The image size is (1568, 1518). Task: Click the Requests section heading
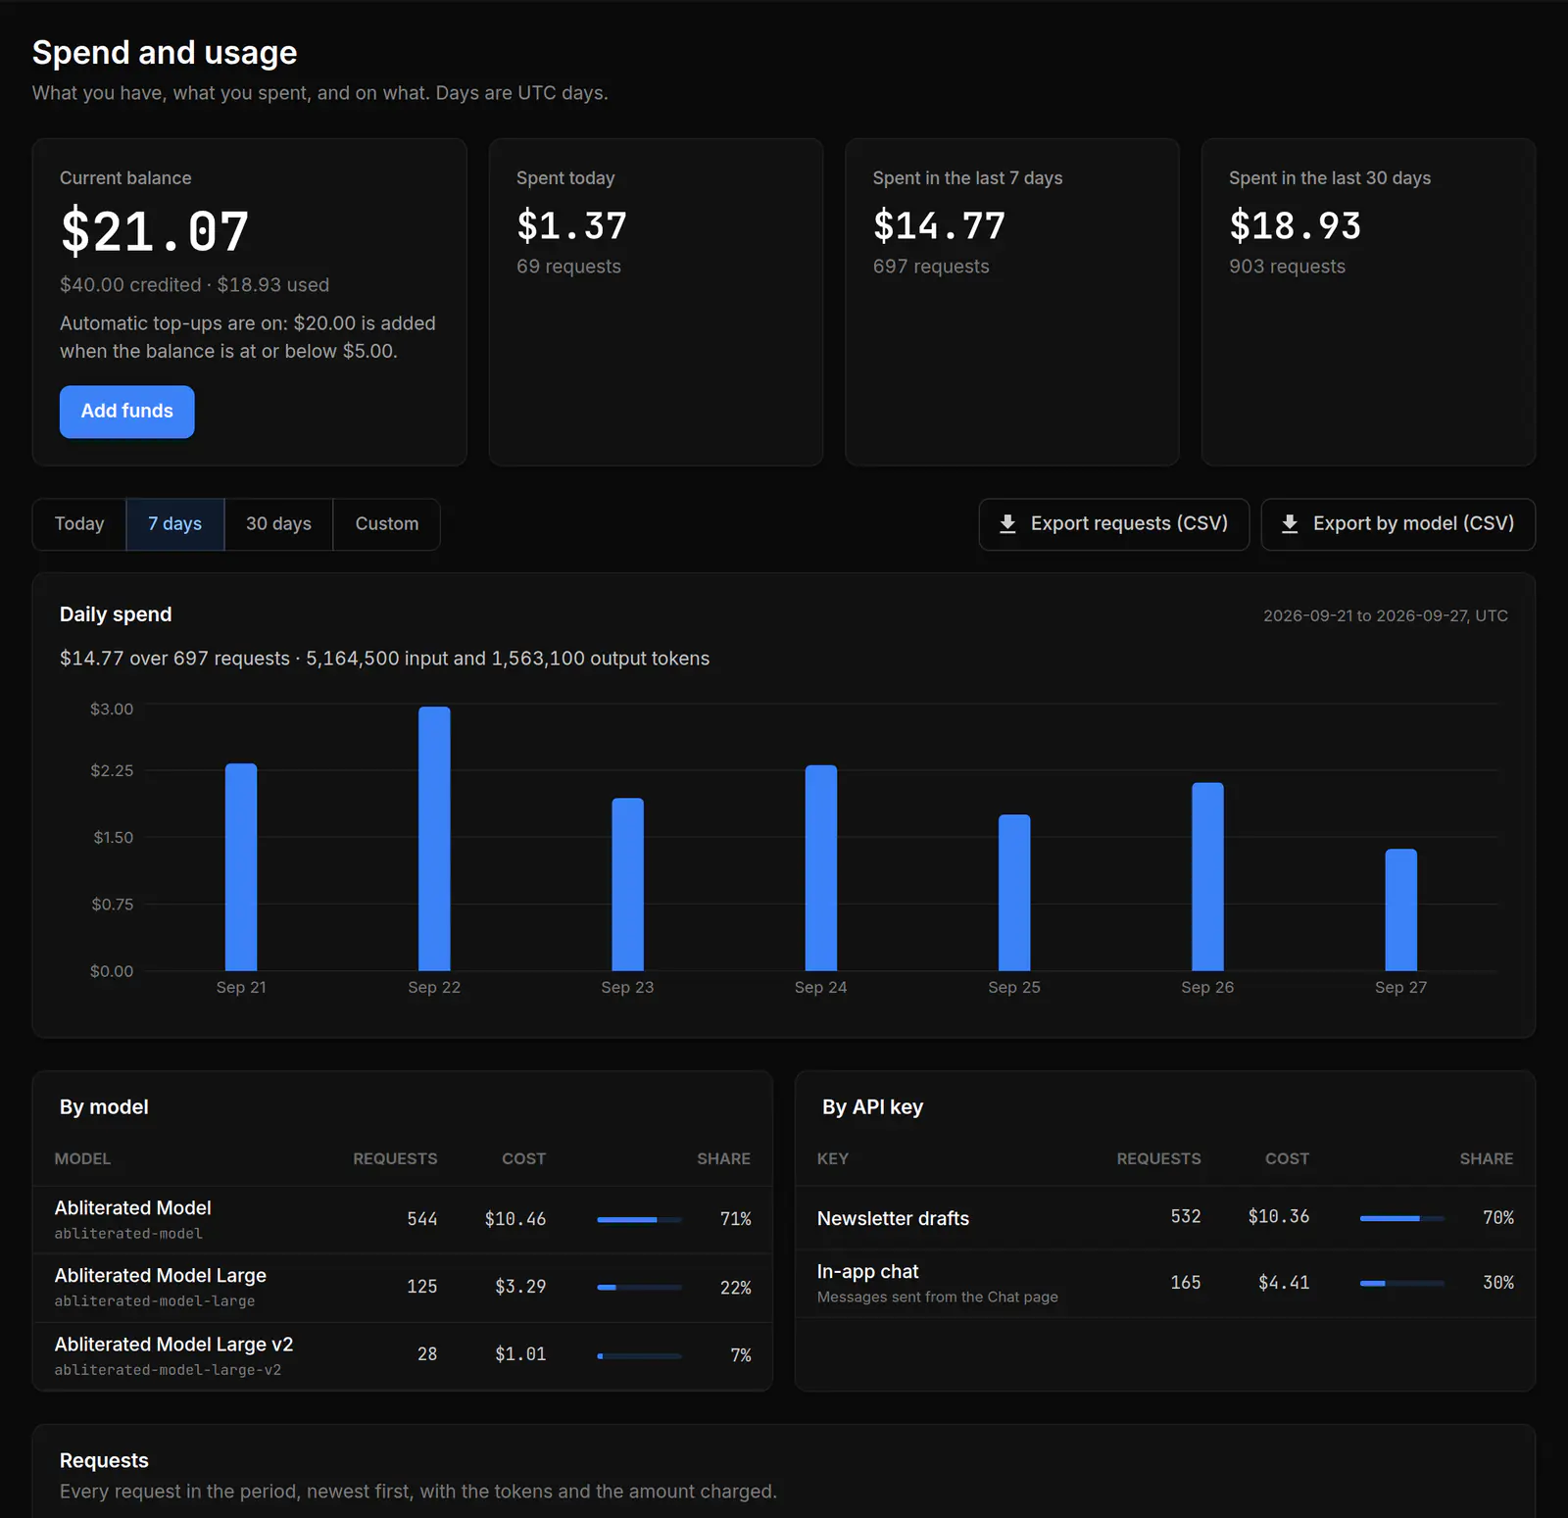104,1460
